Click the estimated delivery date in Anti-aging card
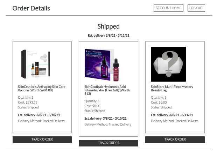 [39, 115]
